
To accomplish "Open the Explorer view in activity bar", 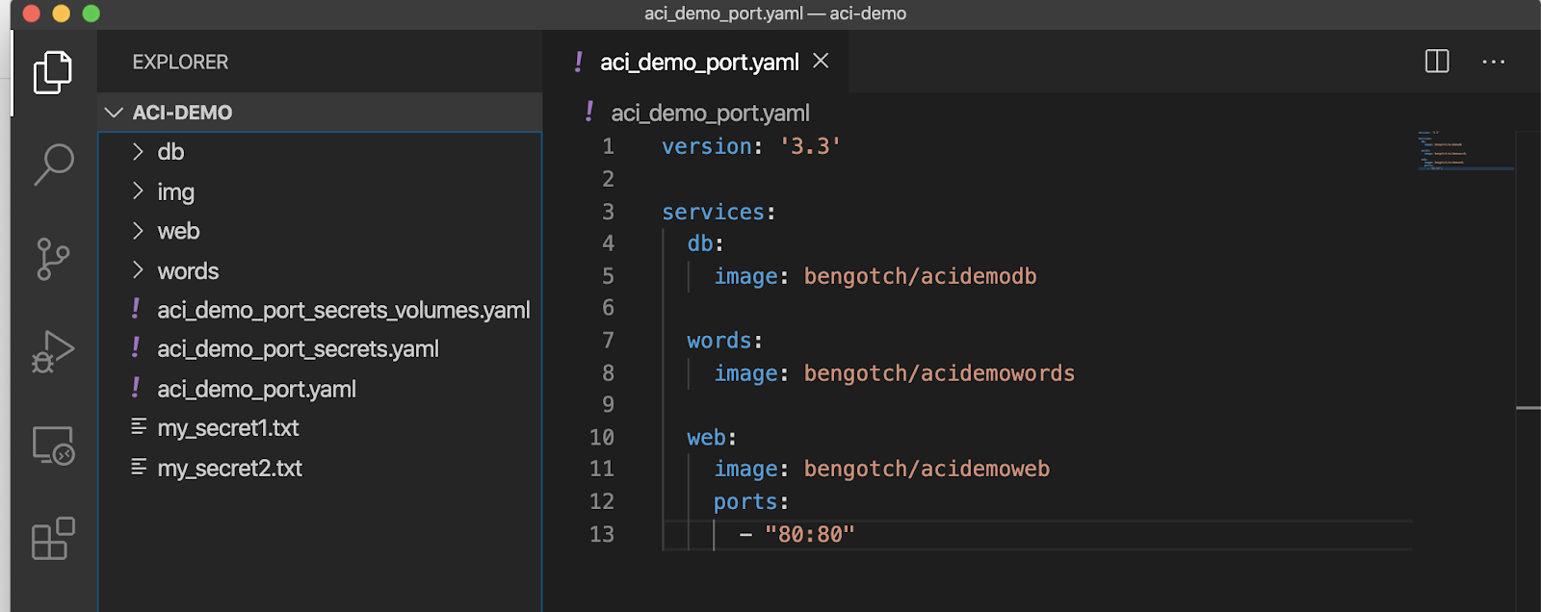I will [53, 72].
